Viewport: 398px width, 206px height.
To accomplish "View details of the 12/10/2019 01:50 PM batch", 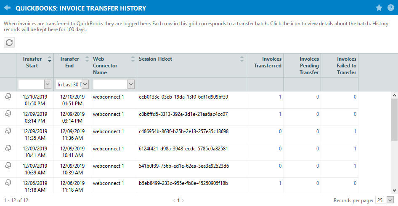I will tap(8, 96).
